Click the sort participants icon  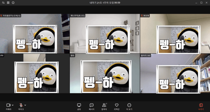[3, 3]
